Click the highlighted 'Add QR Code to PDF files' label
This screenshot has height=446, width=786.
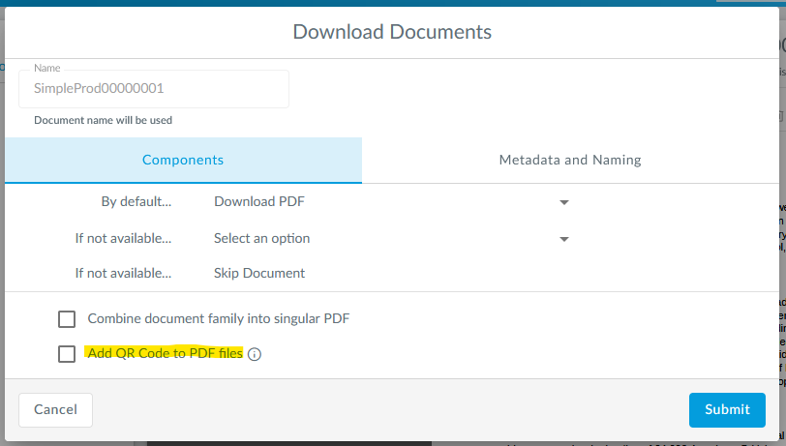[x=165, y=353]
